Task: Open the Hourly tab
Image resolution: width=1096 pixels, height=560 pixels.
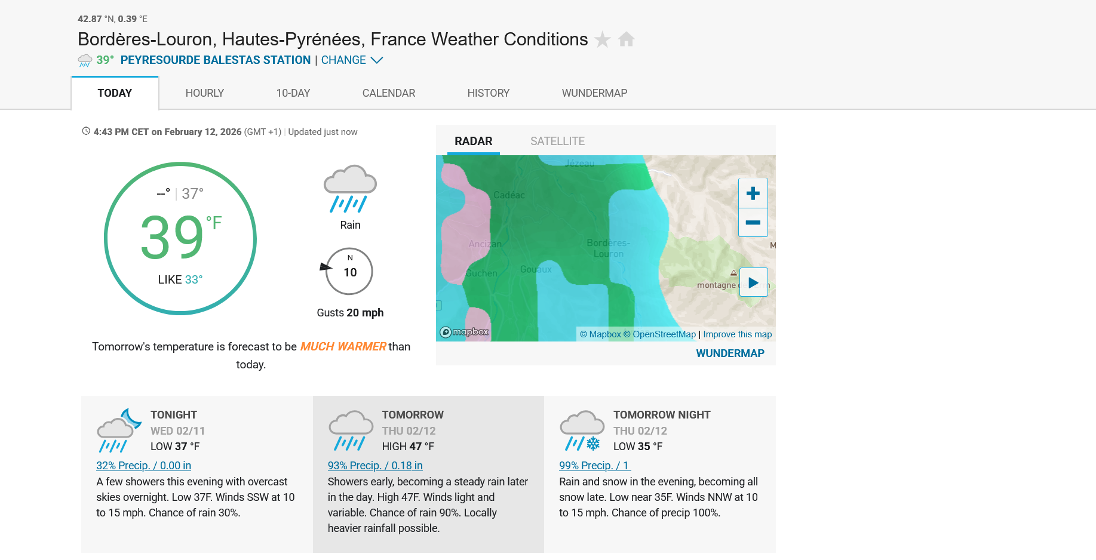Action: point(204,93)
